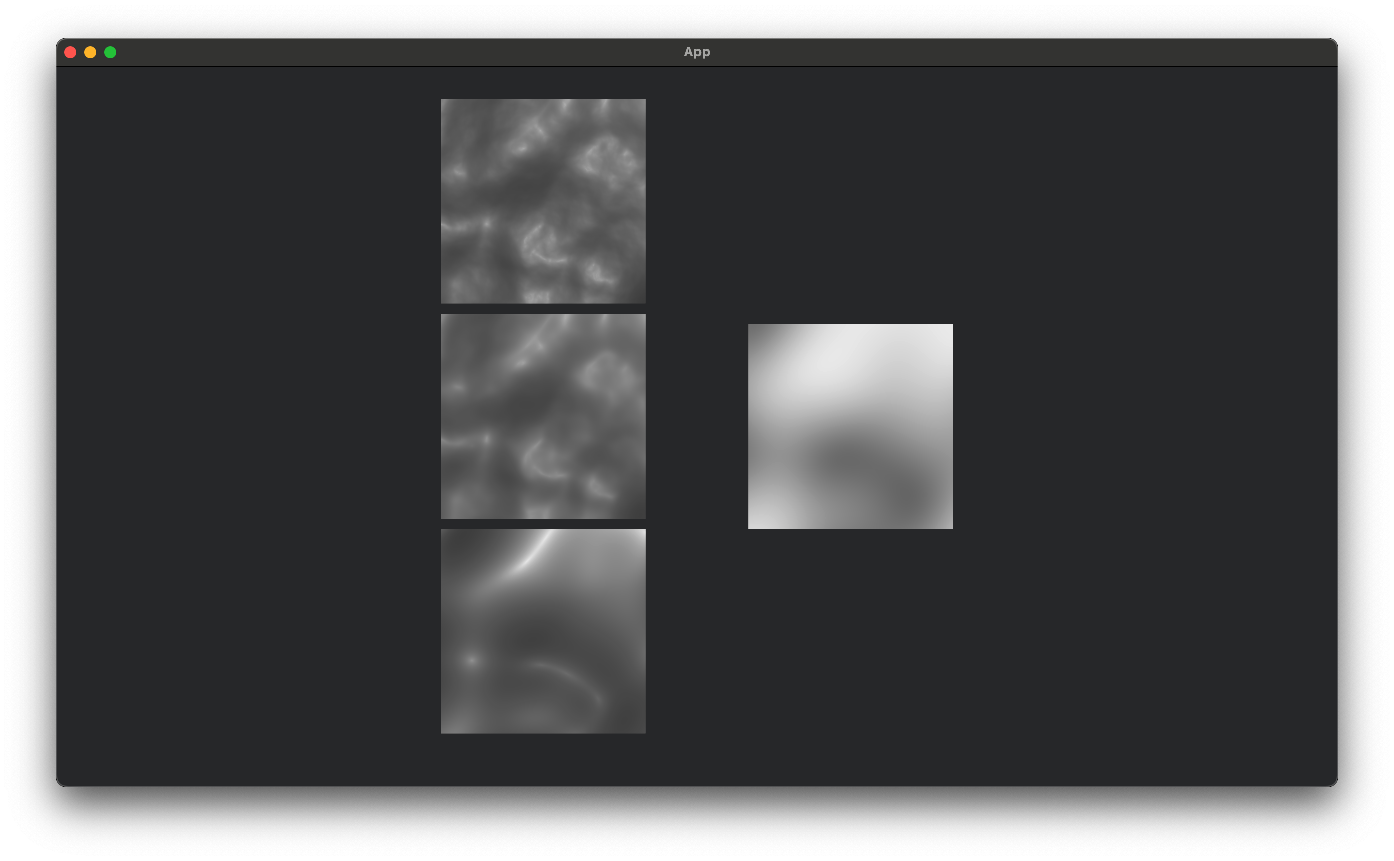This screenshot has height=861, width=1394.
Task: Click small glowing dot in bottom image
Action: click(471, 661)
